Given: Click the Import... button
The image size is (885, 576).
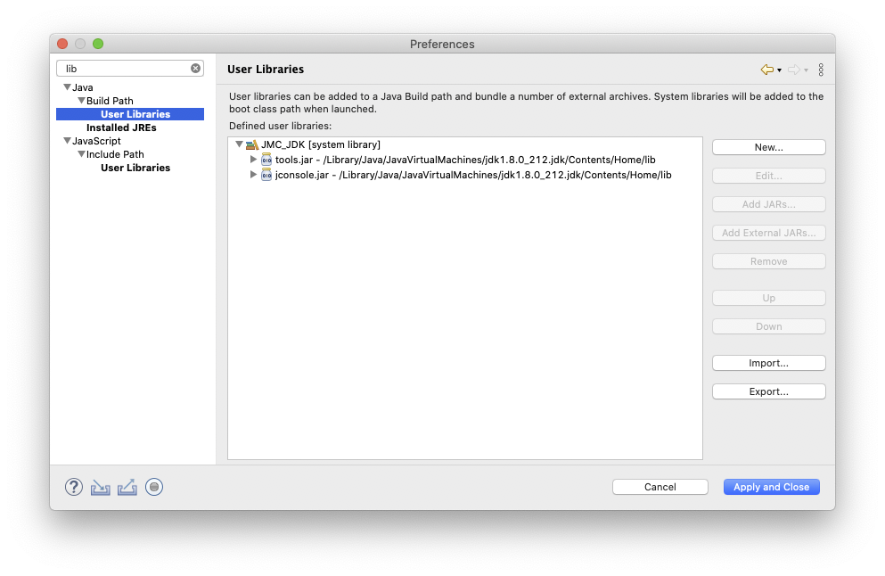Looking at the screenshot, I should (x=769, y=363).
